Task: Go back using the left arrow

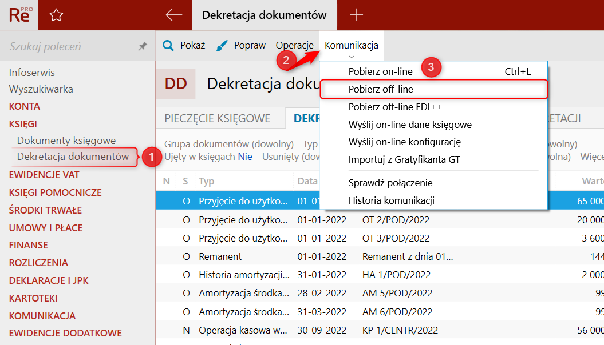Action: pos(173,15)
